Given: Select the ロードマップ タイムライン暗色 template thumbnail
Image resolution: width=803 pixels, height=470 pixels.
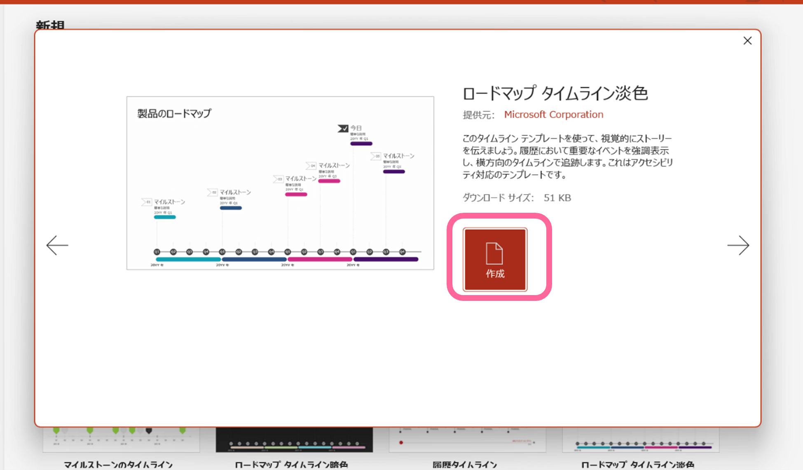Looking at the screenshot, I should 294,440.
